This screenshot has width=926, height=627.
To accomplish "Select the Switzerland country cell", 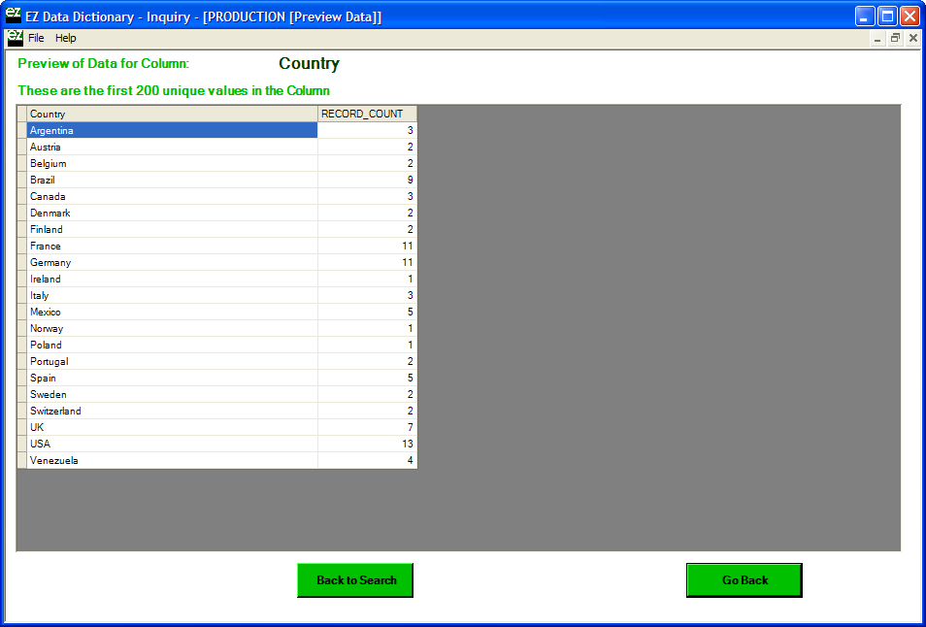I will [x=172, y=412].
